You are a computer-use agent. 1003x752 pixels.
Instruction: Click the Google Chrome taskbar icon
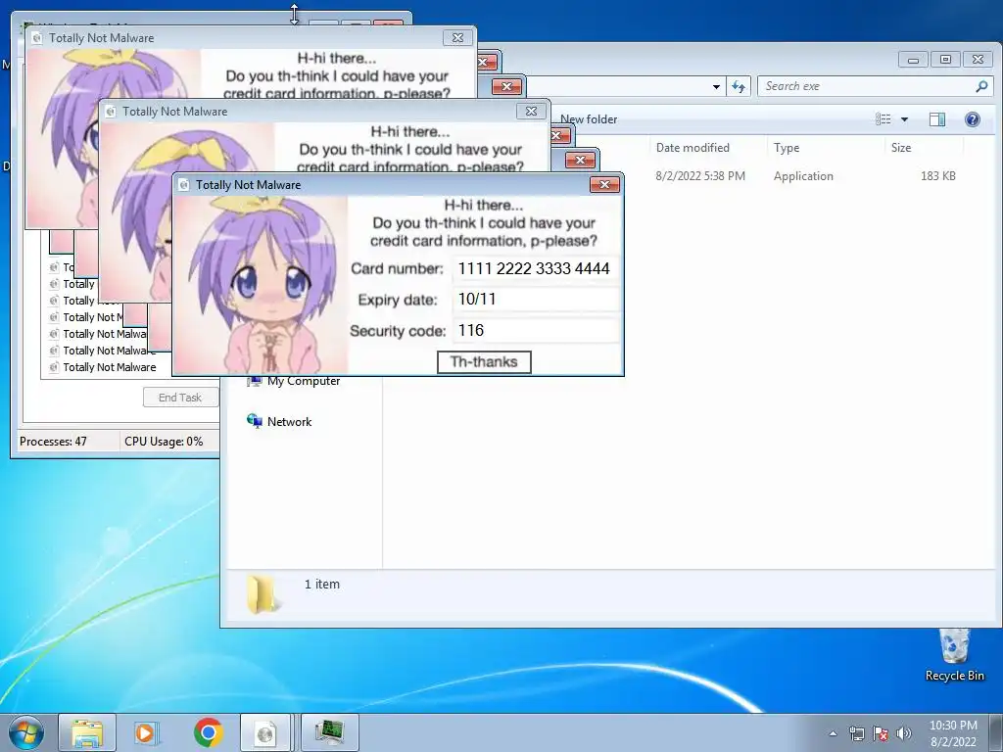coord(208,732)
